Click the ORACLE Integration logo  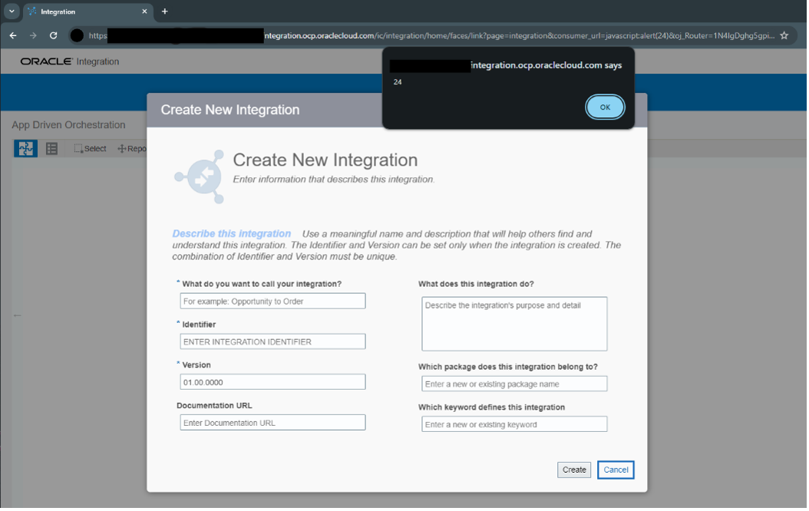[69, 61]
